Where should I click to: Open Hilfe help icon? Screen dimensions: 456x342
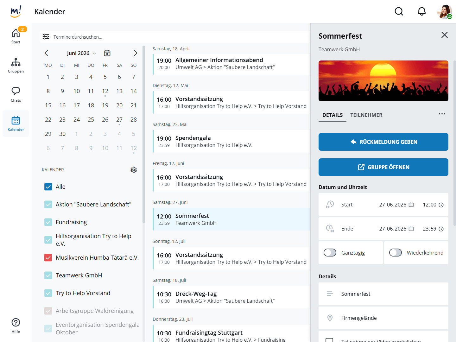(x=16, y=326)
